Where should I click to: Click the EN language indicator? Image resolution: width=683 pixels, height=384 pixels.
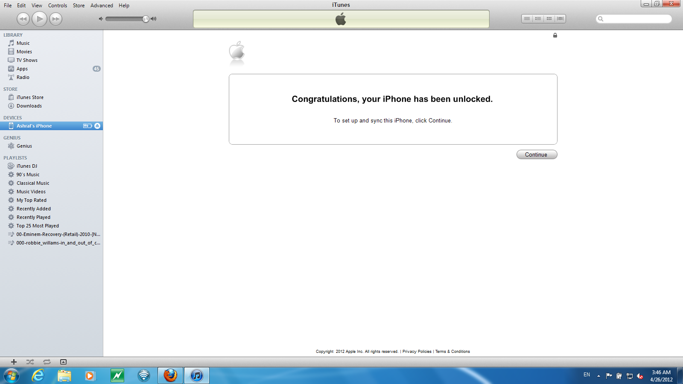tap(587, 375)
